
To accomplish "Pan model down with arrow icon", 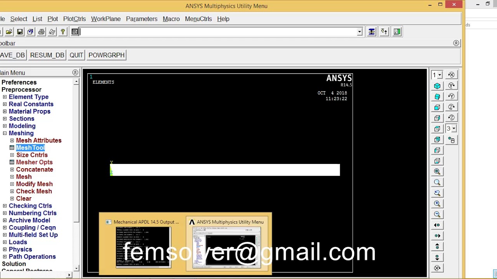I will [437, 257].
